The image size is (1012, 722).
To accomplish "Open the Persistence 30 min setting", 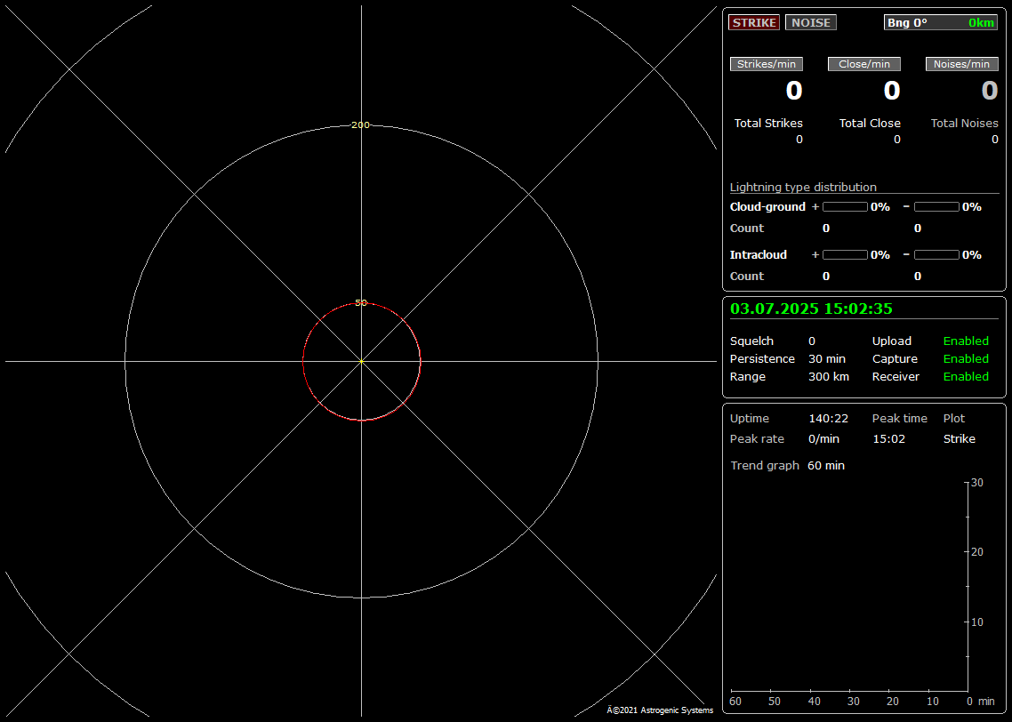I will click(x=826, y=358).
